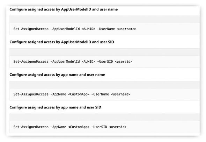This screenshot has width=206, height=142.
Task: Click Set-AssignedAccess in the first code block
Action: [x=31, y=29]
